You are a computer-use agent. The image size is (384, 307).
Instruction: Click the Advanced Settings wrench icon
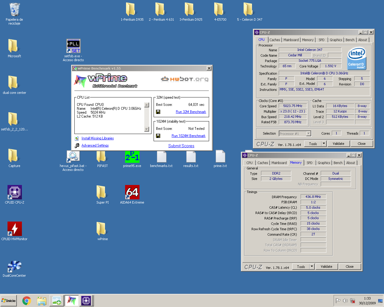[x=77, y=145]
